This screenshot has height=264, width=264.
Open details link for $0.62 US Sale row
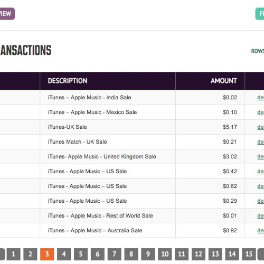(261, 186)
